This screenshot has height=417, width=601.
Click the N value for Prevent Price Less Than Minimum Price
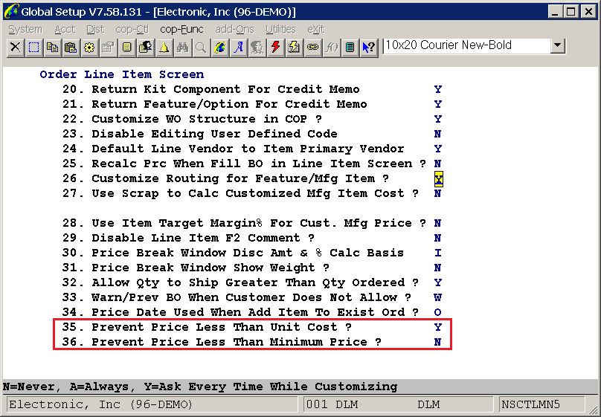[437, 343]
